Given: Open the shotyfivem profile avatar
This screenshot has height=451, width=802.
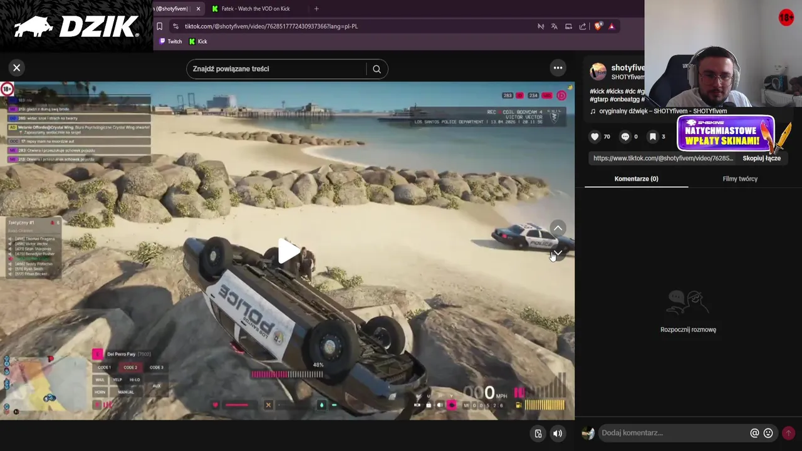Looking at the screenshot, I should click(598, 71).
